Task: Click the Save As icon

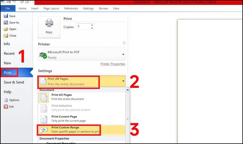Action: [6, 22]
